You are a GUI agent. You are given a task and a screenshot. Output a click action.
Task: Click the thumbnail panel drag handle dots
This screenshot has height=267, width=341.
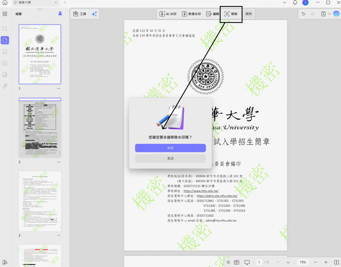click(x=40, y=9)
